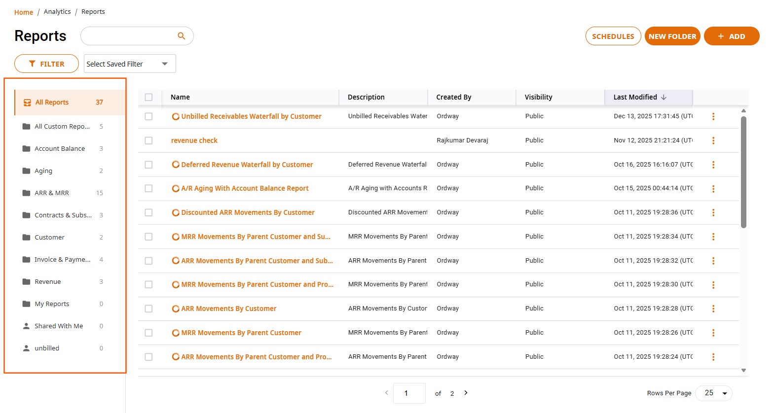Open kebab menu for ARR Movements By Customer
775x413 pixels.
(x=713, y=309)
